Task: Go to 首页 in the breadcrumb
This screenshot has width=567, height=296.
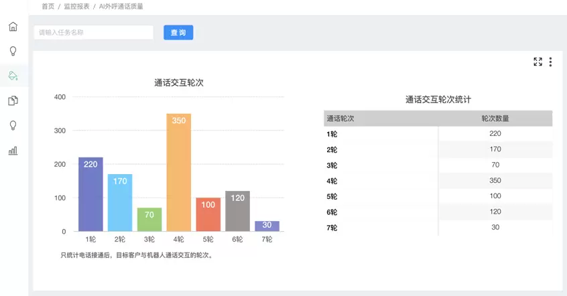Action: (x=48, y=6)
